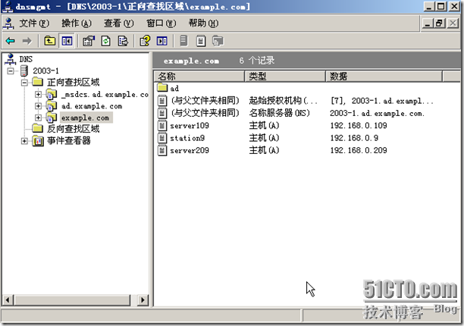464x326 pixels.
Task: Click the Export list toolbar icon
Action: (x=123, y=41)
